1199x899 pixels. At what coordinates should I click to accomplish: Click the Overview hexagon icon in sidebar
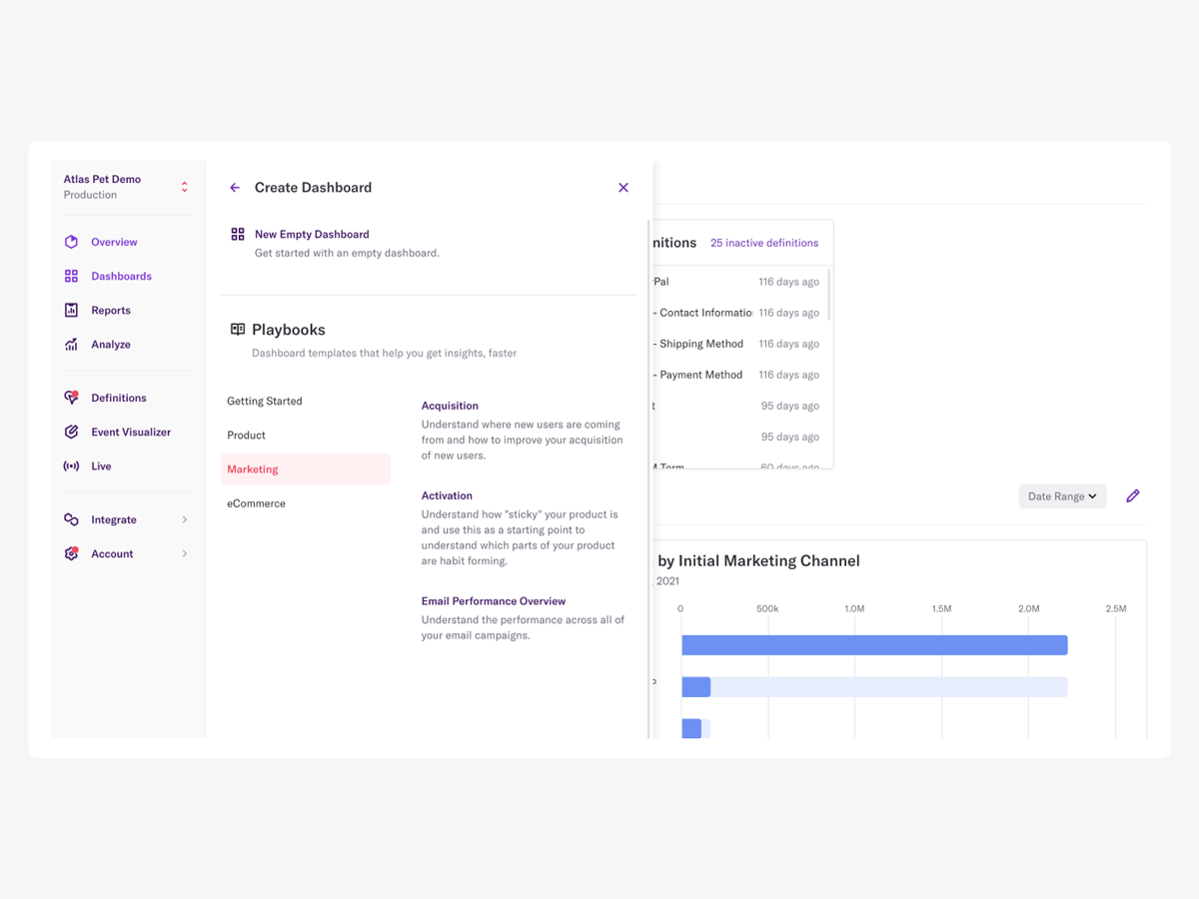click(71, 242)
